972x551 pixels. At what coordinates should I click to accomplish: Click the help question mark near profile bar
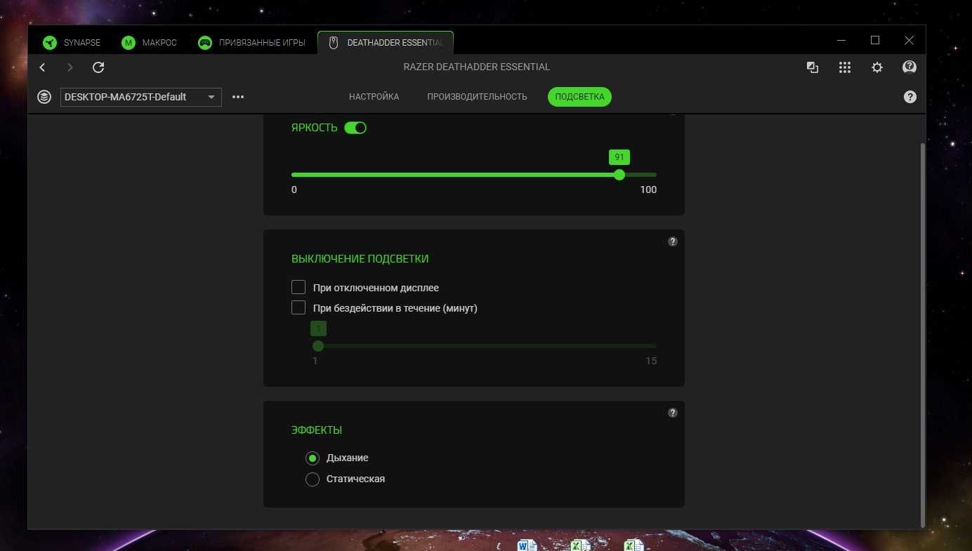910,97
